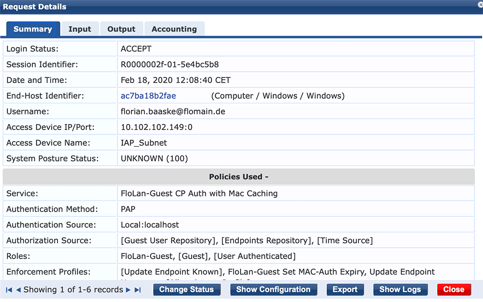
Task: Show Logs for this request
Action: (x=400, y=289)
